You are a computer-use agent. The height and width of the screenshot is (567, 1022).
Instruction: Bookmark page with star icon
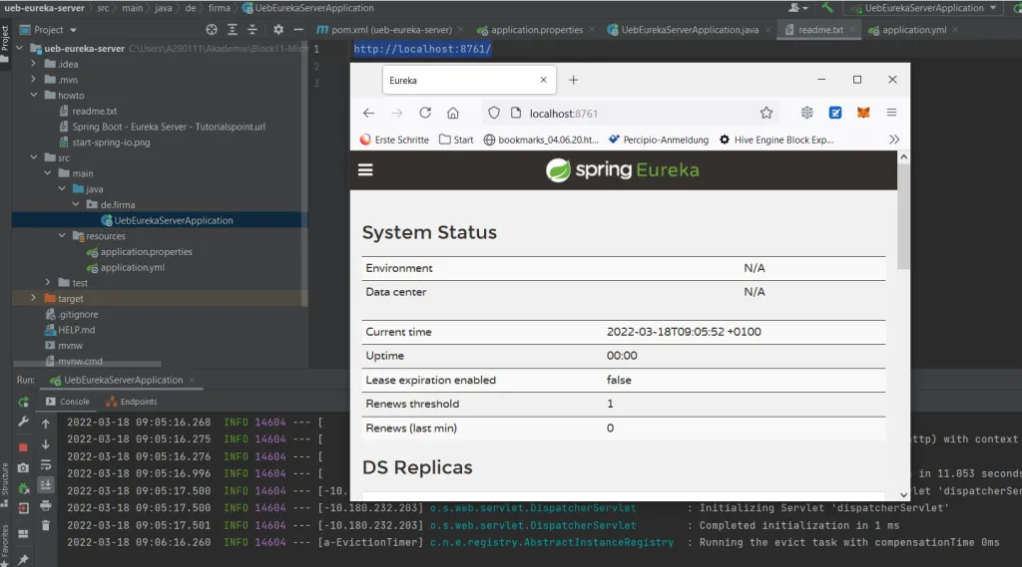coord(766,114)
